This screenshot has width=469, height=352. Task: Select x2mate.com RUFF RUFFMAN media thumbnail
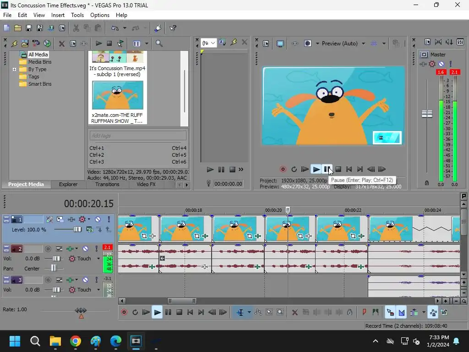click(x=118, y=95)
